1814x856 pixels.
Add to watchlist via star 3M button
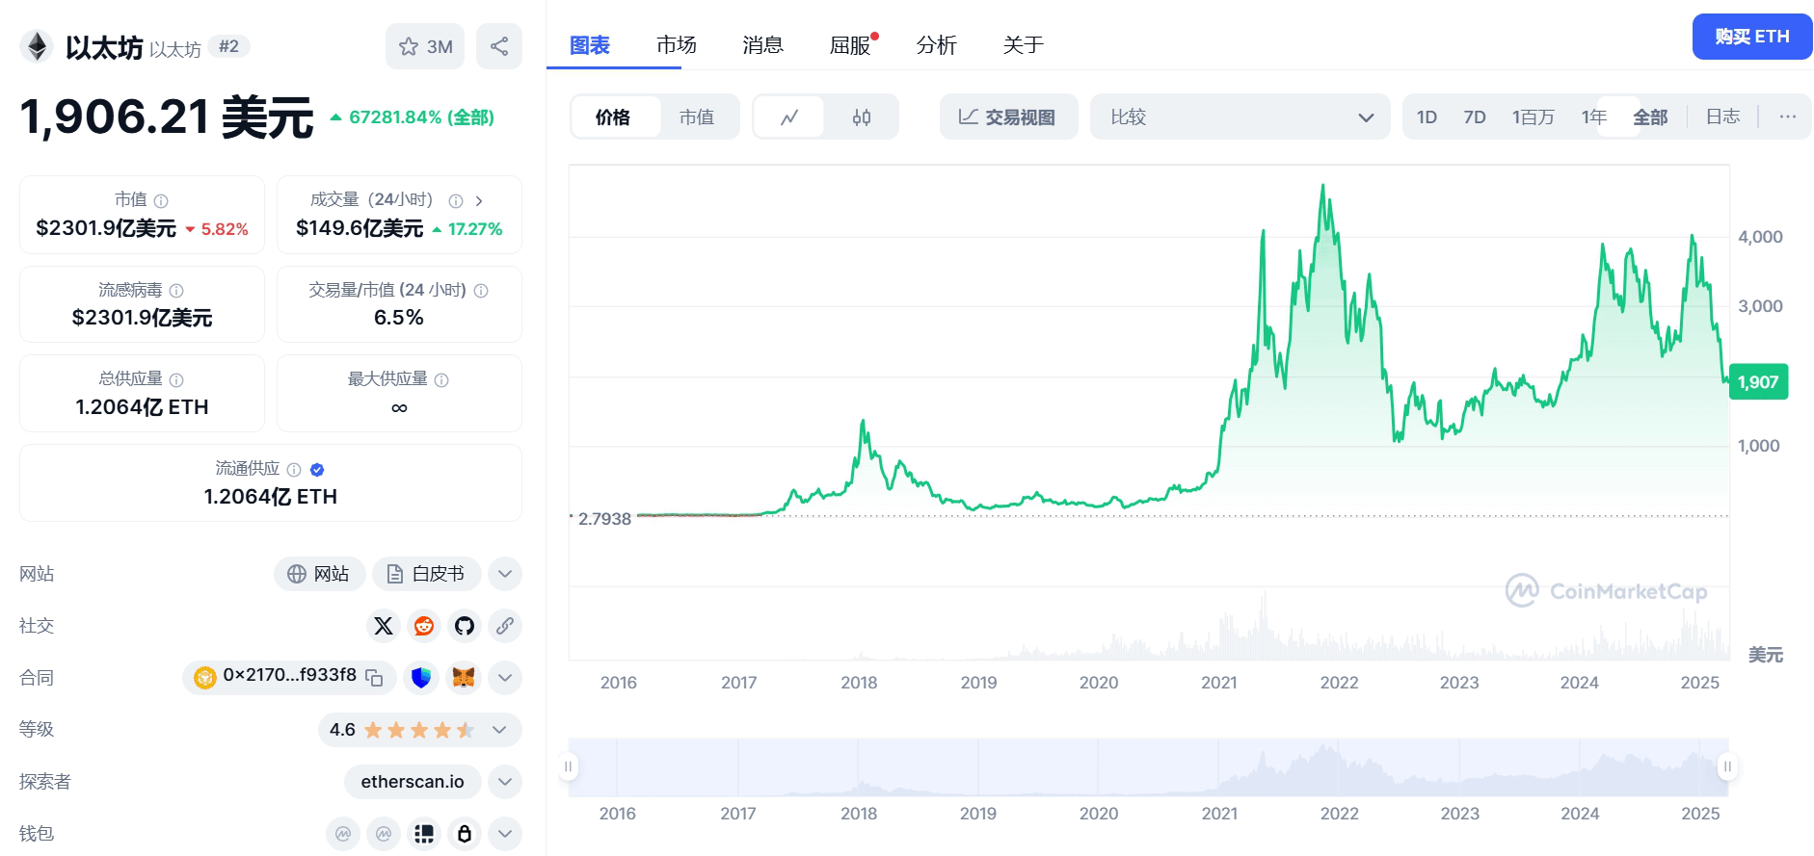425,46
